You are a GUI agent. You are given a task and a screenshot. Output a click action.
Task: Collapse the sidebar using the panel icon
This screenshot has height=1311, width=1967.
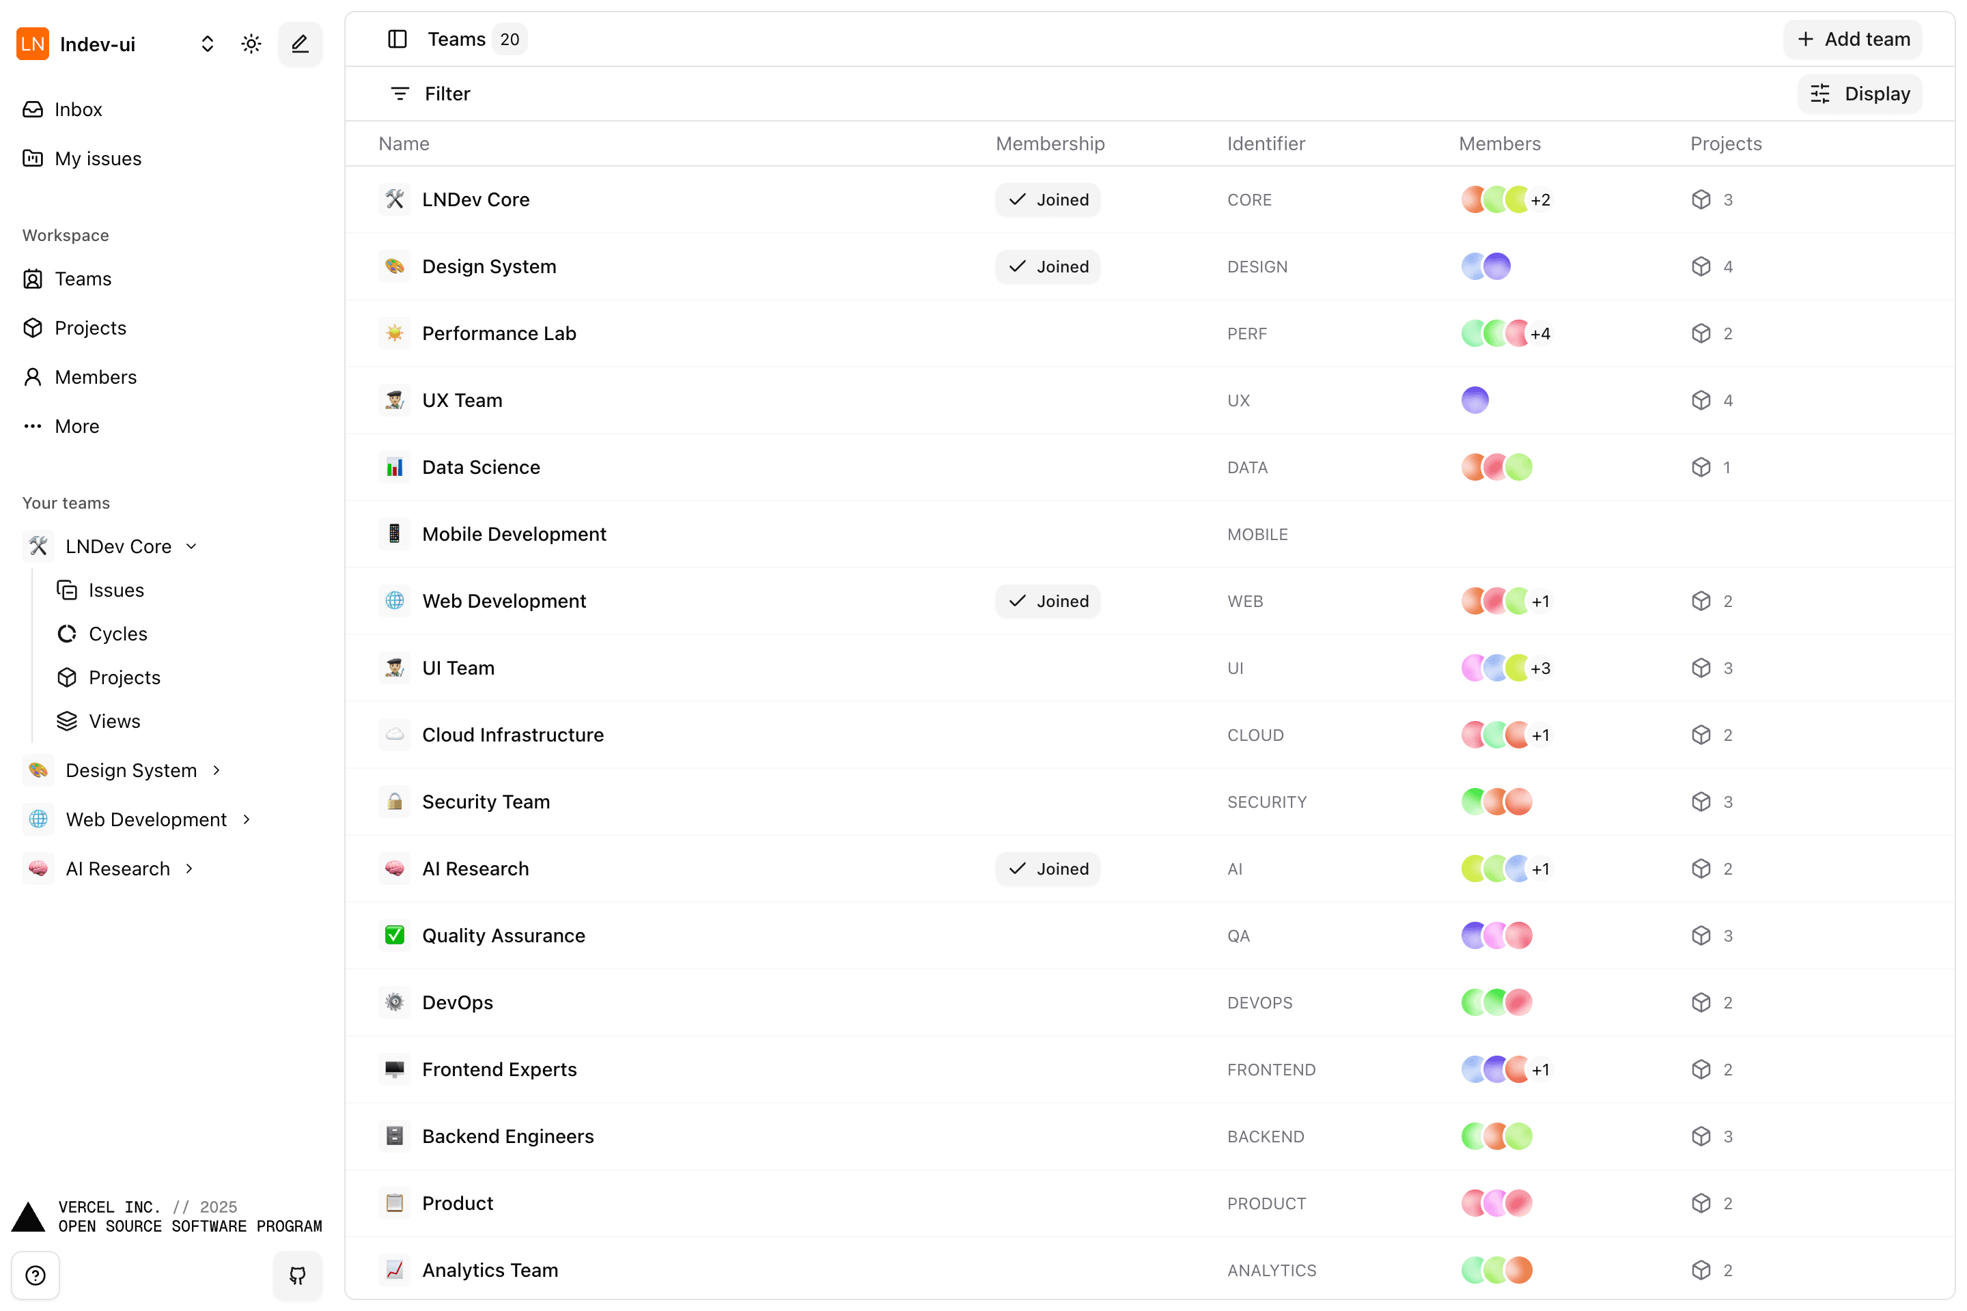pyautogui.click(x=397, y=40)
